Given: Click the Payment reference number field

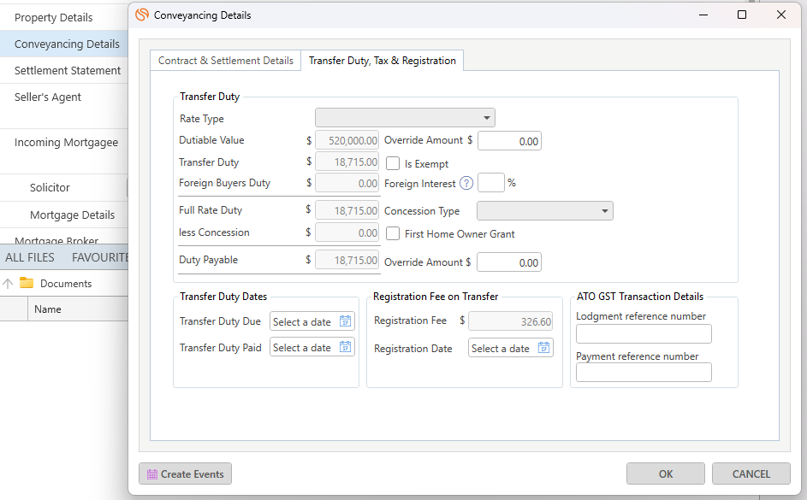Looking at the screenshot, I should (x=644, y=373).
